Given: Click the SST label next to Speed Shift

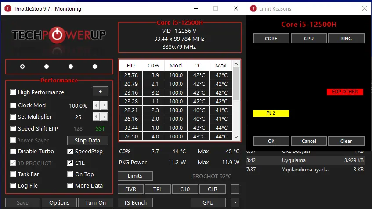Looking at the screenshot, I should click(x=100, y=128).
